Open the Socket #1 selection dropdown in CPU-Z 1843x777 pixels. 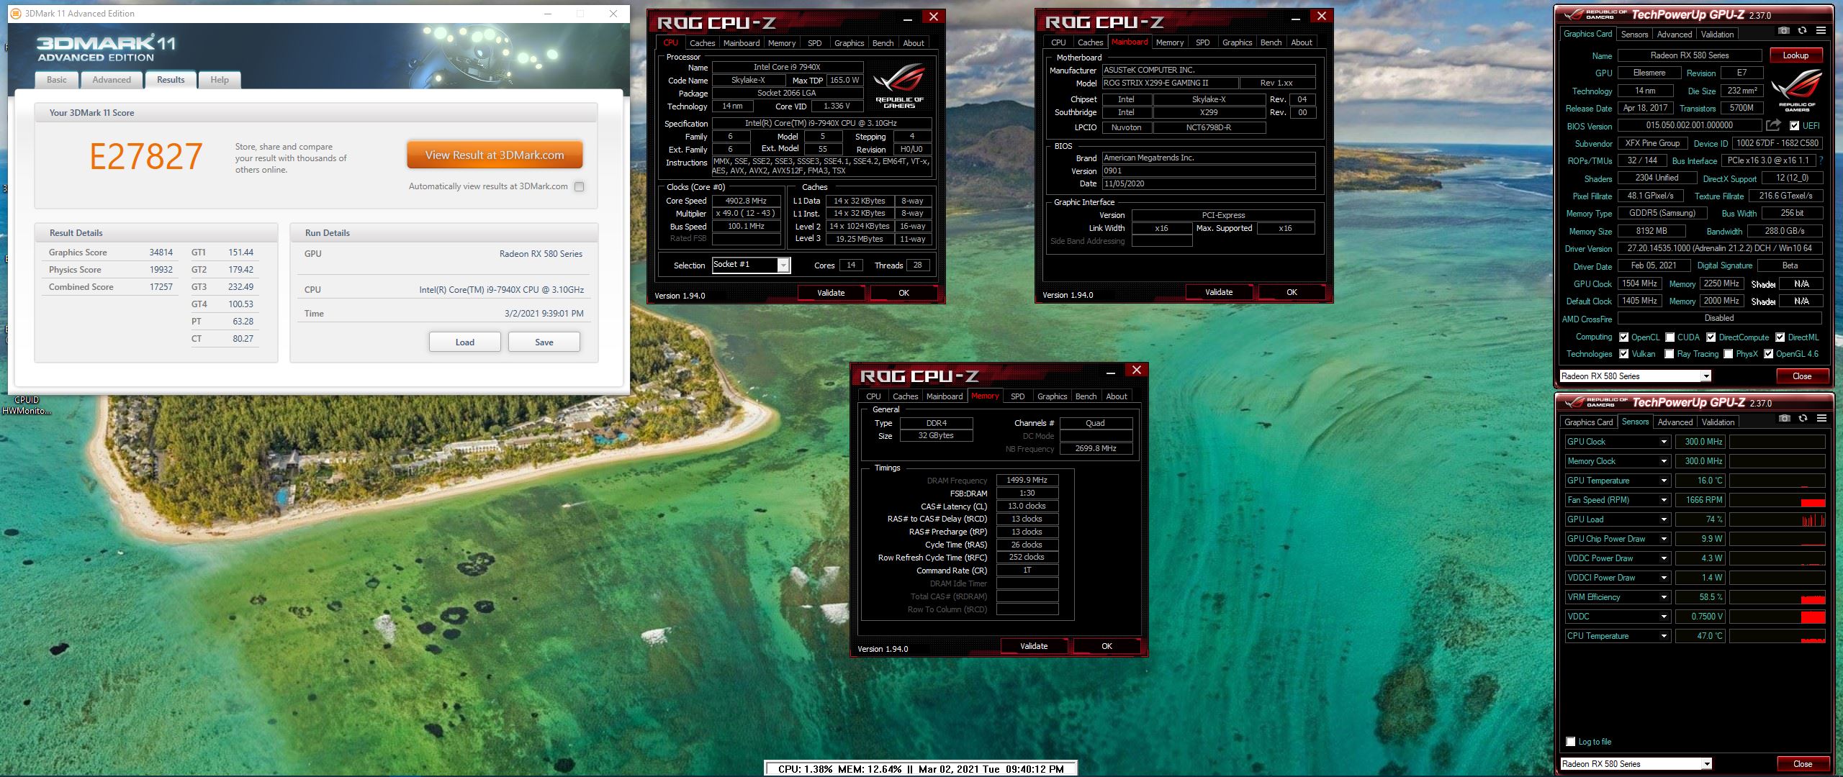783,265
